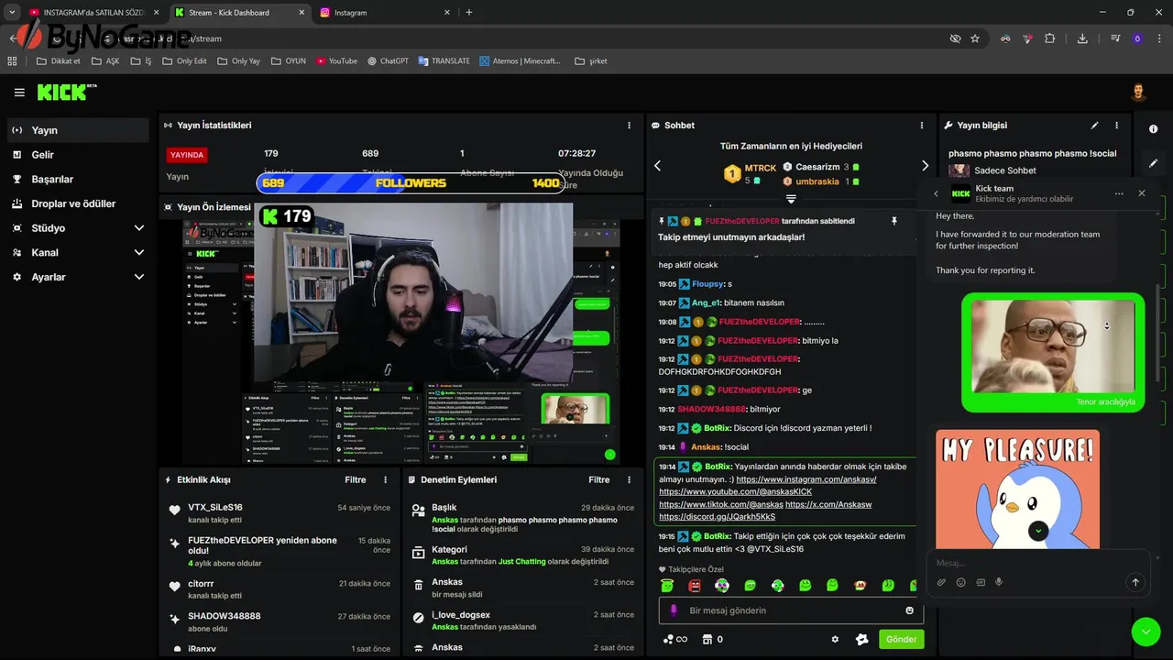Click the Followers goal progress bar
Viewport: 1173px width, 660px height.
[x=411, y=183]
